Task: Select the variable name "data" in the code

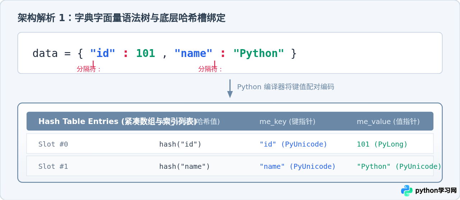Action: 45,53
